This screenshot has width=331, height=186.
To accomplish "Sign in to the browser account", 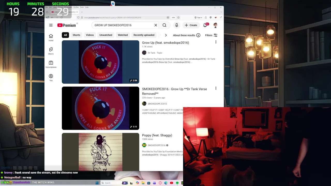I will pos(198,18).
